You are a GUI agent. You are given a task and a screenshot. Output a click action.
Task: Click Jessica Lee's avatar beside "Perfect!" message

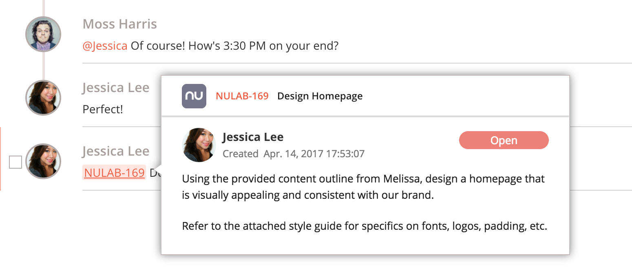click(43, 98)
